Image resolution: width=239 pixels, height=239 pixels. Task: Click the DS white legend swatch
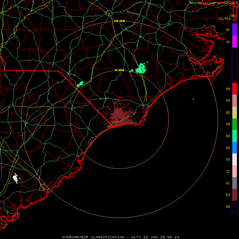coord(234,159)
